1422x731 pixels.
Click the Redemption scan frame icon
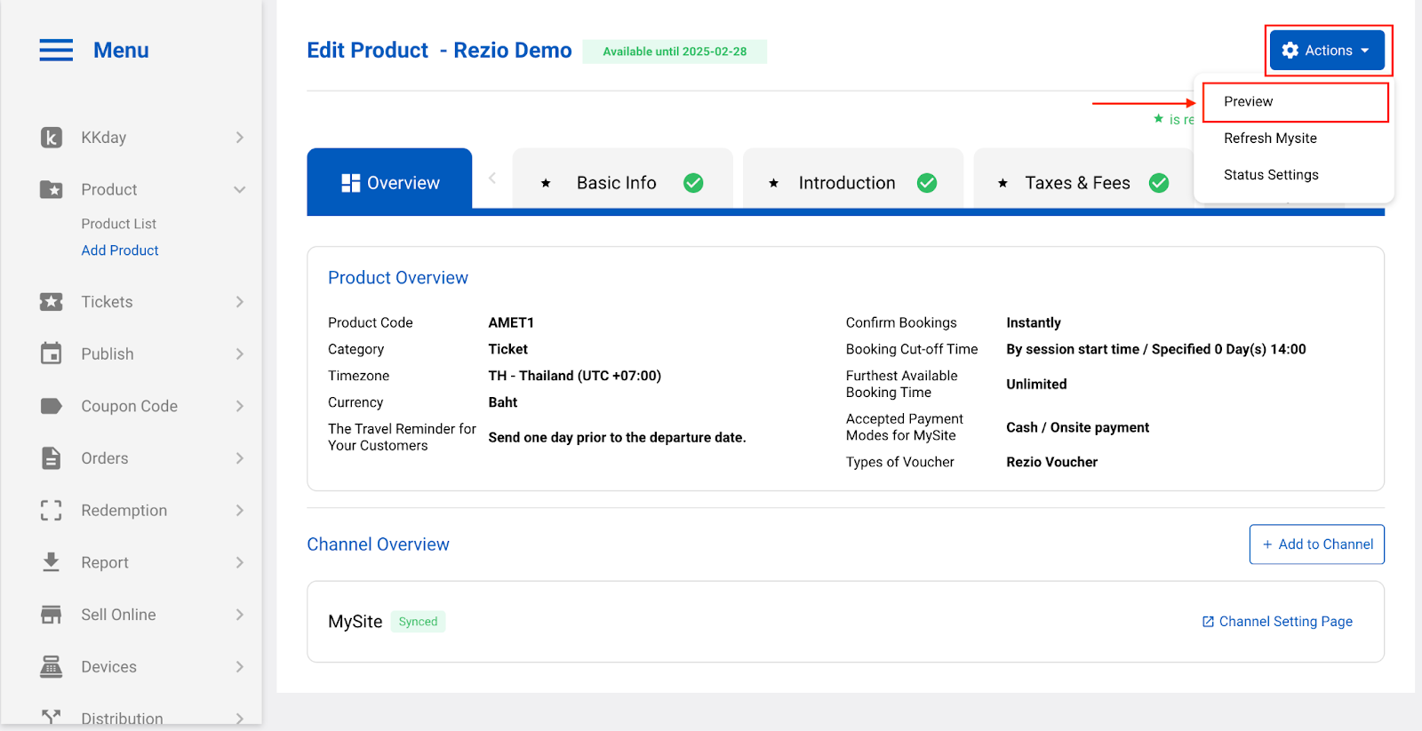pyautogui.click(x=52, y=510)
